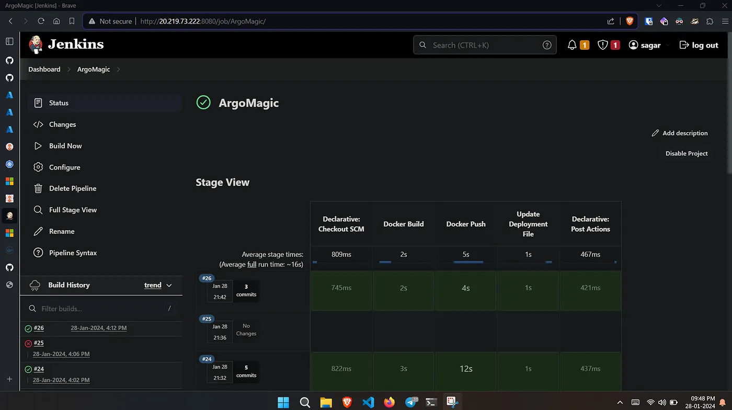Open the browser extensions puzzle icon

click(x=710, y=21)
